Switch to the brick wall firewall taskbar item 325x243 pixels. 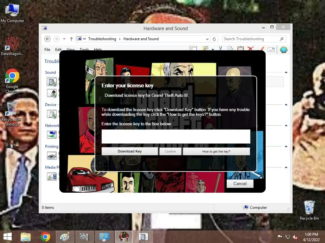coord(84,237)
